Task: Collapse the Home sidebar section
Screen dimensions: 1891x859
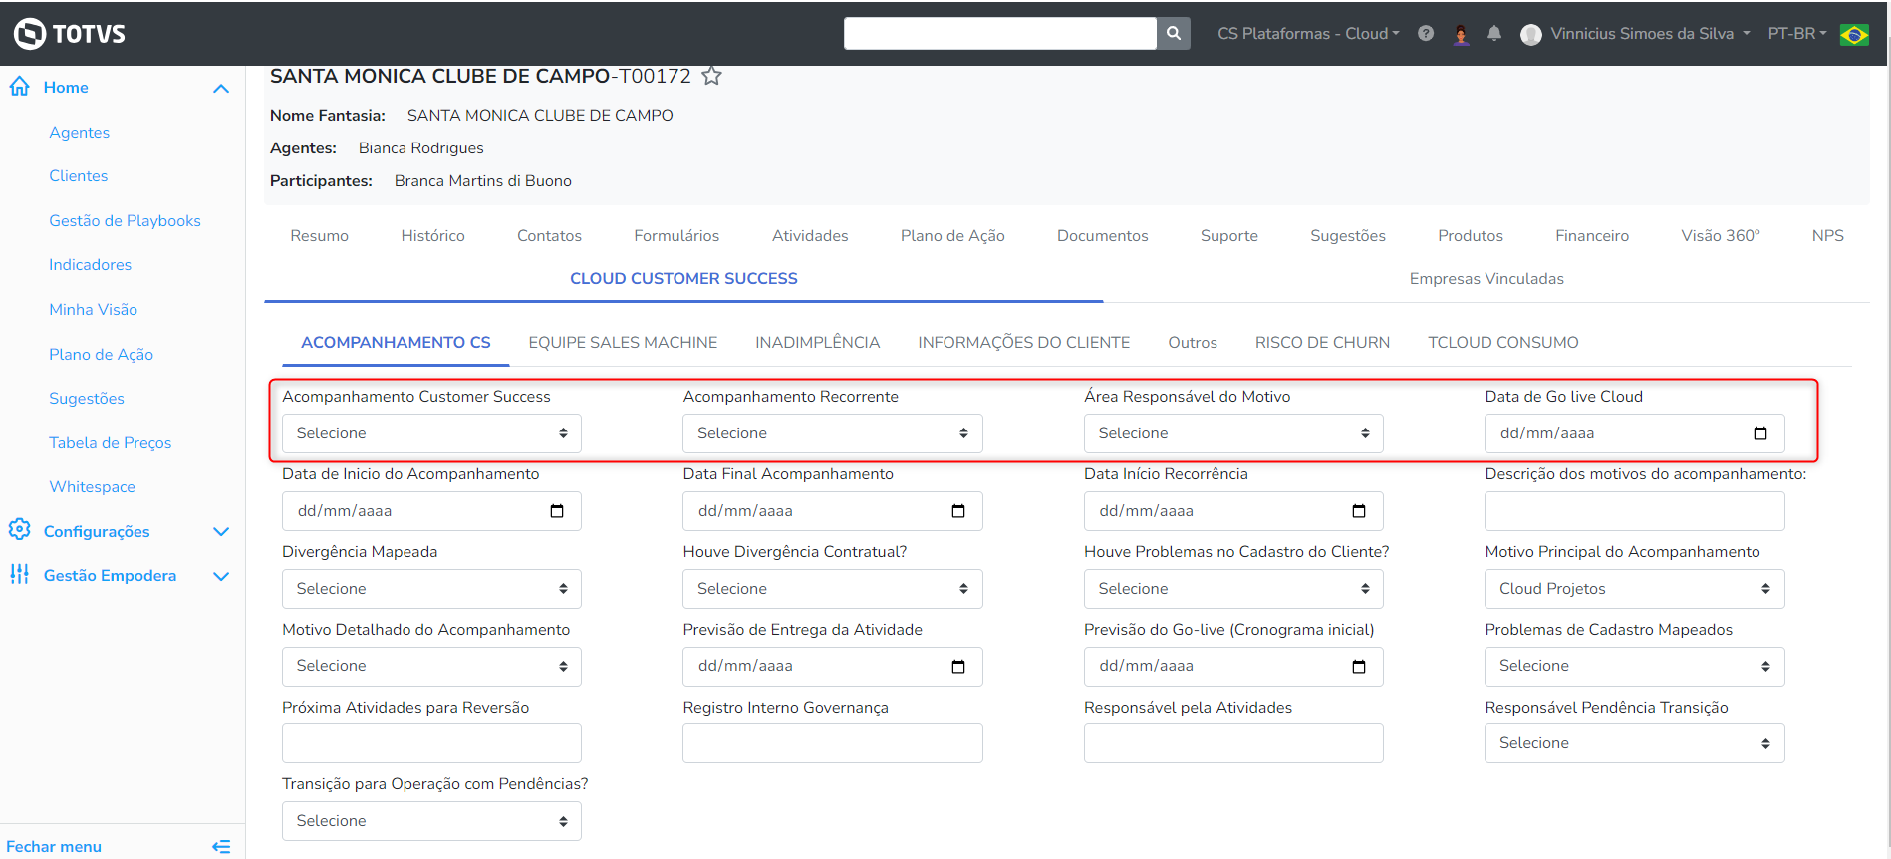Action: tap(221, 88)
